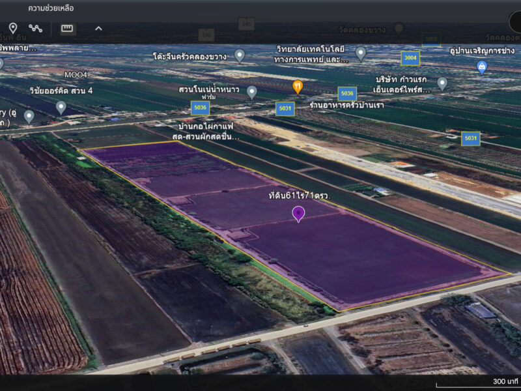
Task: Activate the ruler measure distance tool
Action: 67,29
